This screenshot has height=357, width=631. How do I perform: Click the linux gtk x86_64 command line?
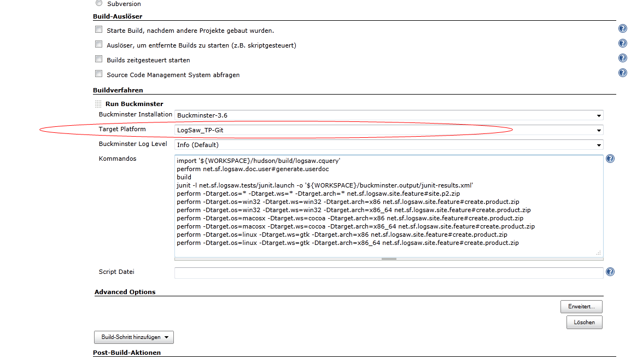coord(348,243)
